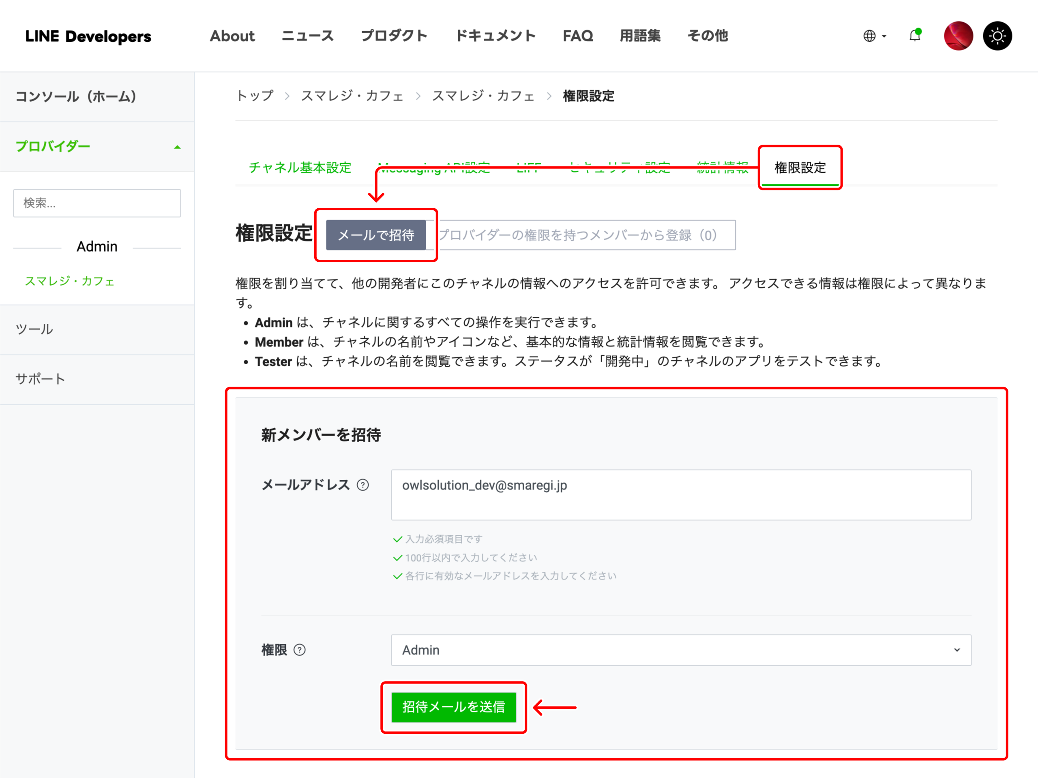This screenshot has height=778, width=1038.
Task: Switch to the 権限設定 tab
Action: tap(800, 167)
